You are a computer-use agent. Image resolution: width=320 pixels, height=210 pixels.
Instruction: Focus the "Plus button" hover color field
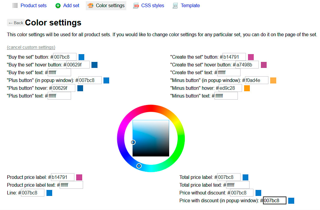tap(64, 88)
